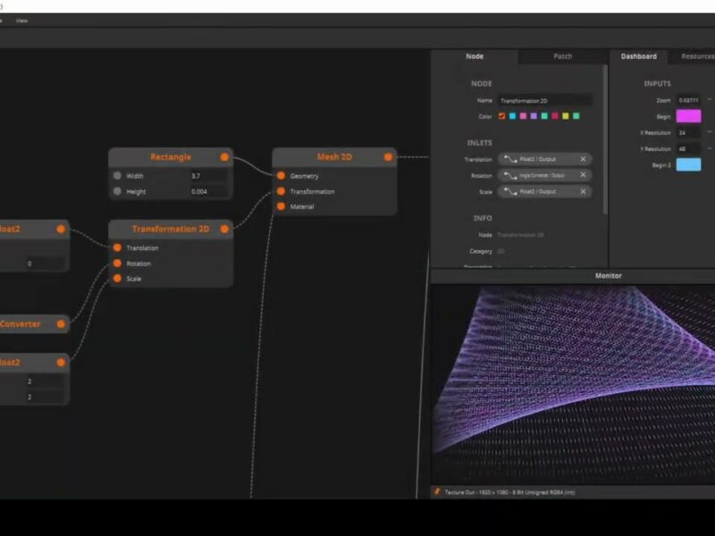Open the magenta Begin color swatch
The width and height of the screenshot is (715, 536).
[x=688, y=116]
